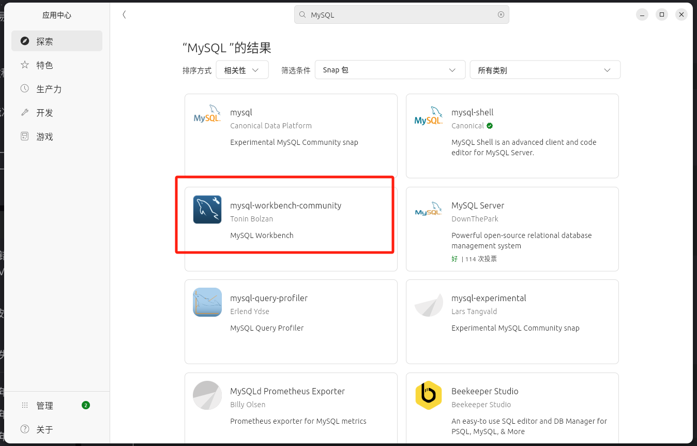The width and height of the screenshot is (697, 446).
Task: Click publisher name Lars Tangvald
Action: [474, 311]
